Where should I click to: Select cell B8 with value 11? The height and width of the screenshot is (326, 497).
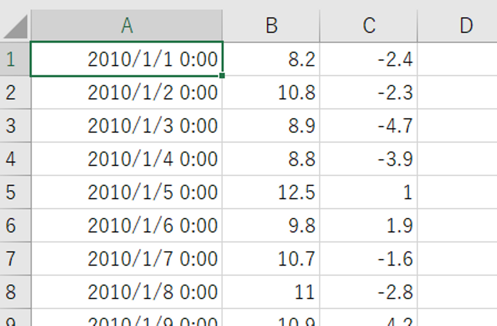point(271,292)
